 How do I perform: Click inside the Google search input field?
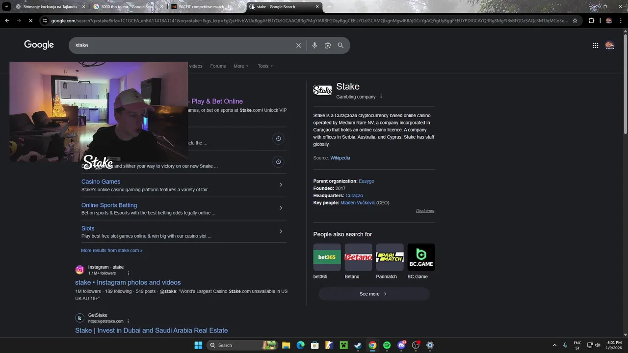[182, 45]
